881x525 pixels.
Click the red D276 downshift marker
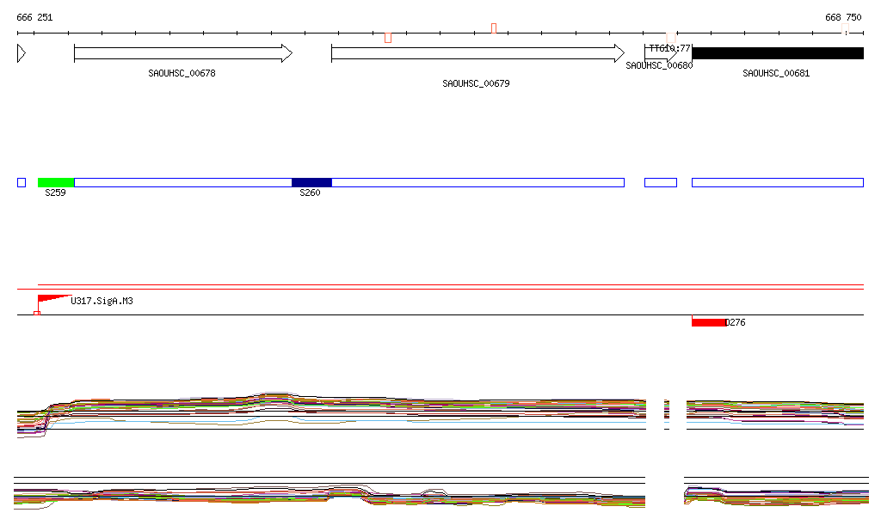(709, 322)
